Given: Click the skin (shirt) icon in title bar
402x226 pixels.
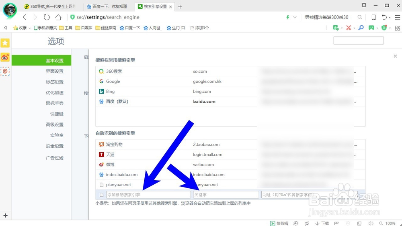Looking at the screenshot, I should tap(364, 5).
